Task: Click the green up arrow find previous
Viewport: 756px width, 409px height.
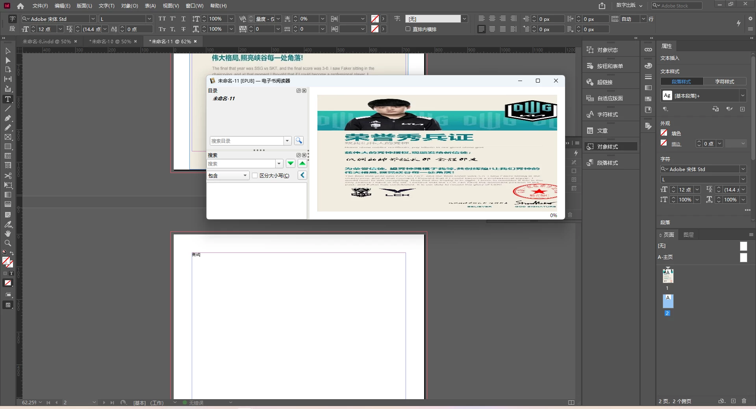Action: point(302,164)
